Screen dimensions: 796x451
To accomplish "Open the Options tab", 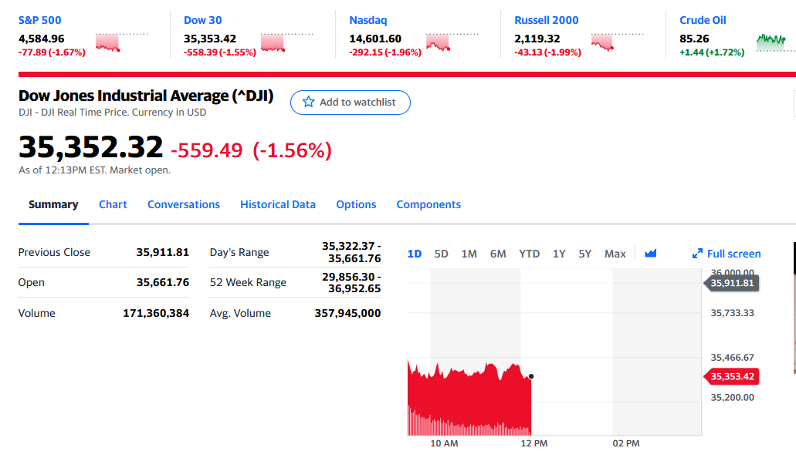I will 356,204.
